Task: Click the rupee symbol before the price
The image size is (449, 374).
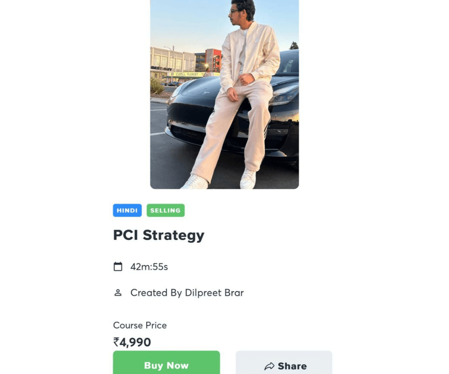Action: tap(116, 342)
